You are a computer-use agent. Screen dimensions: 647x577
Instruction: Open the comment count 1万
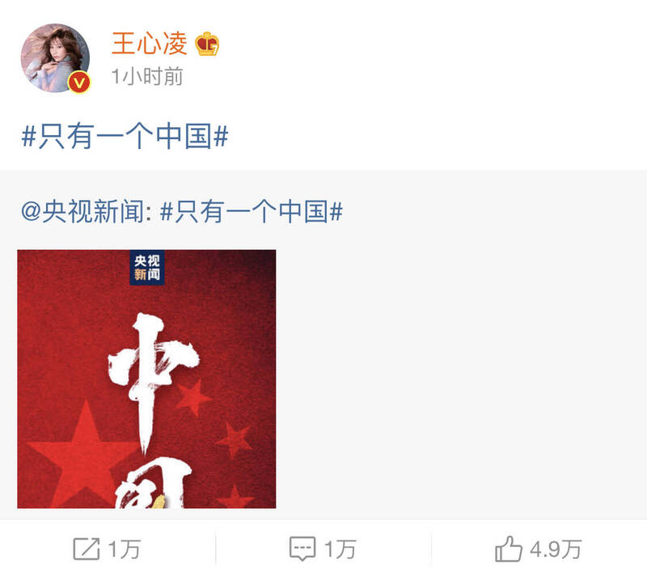click(340, 549)
